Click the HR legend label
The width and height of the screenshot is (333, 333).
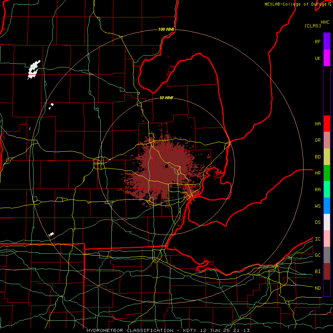tap(317, 173)
